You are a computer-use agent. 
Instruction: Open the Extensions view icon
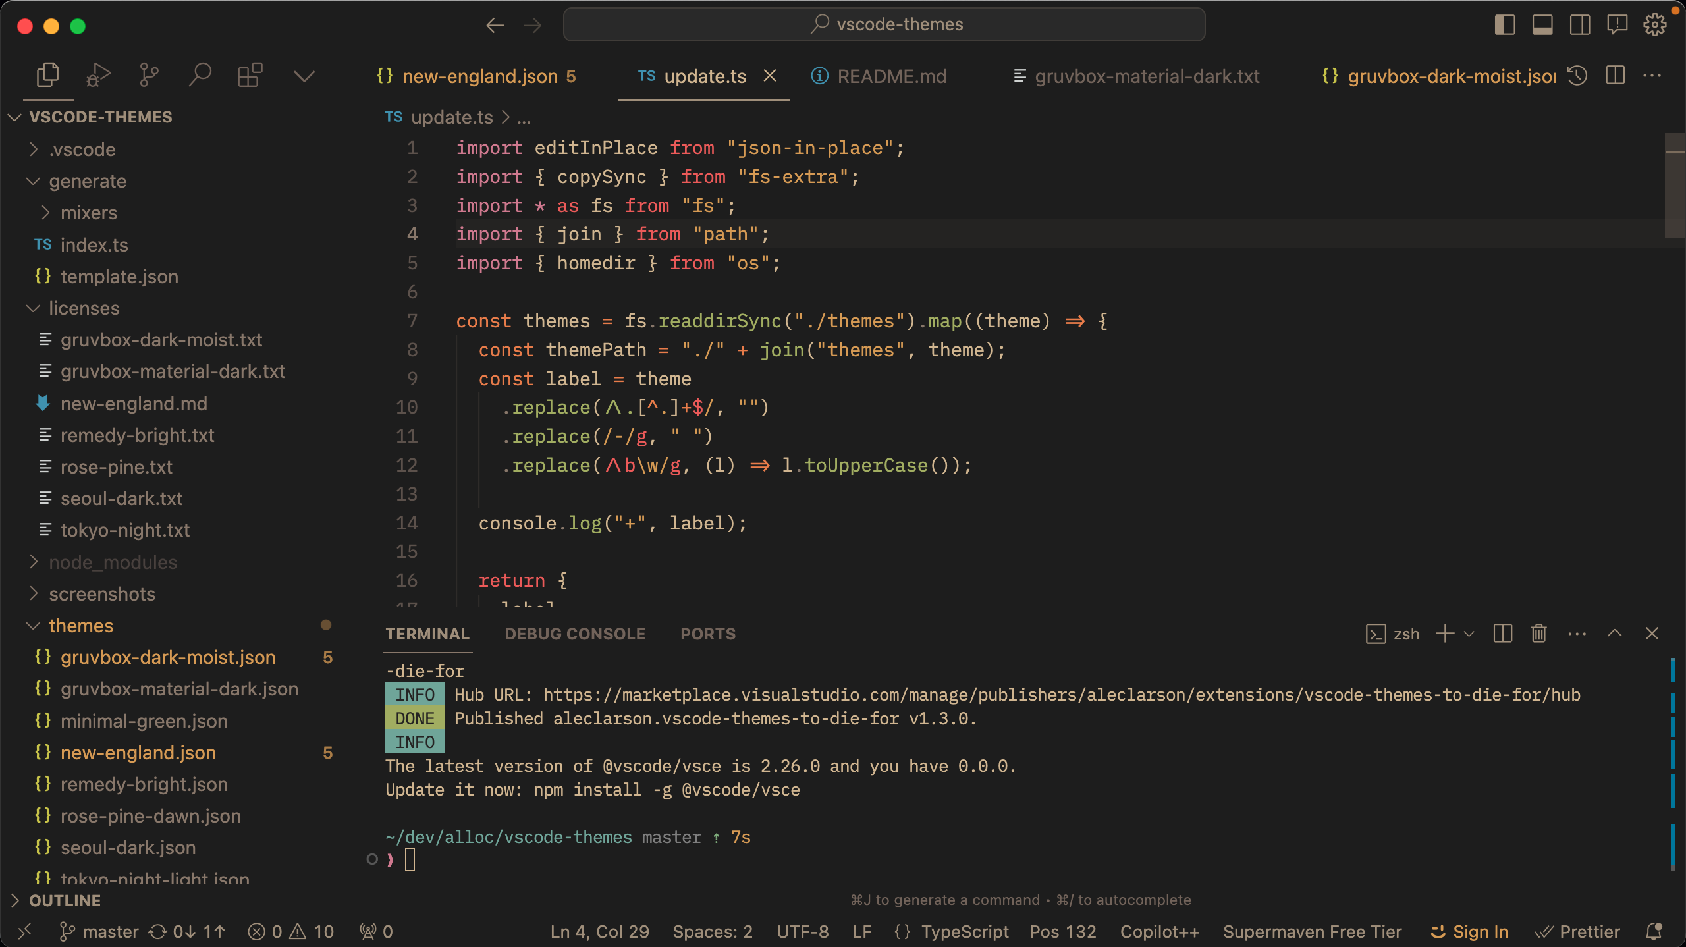250,75
